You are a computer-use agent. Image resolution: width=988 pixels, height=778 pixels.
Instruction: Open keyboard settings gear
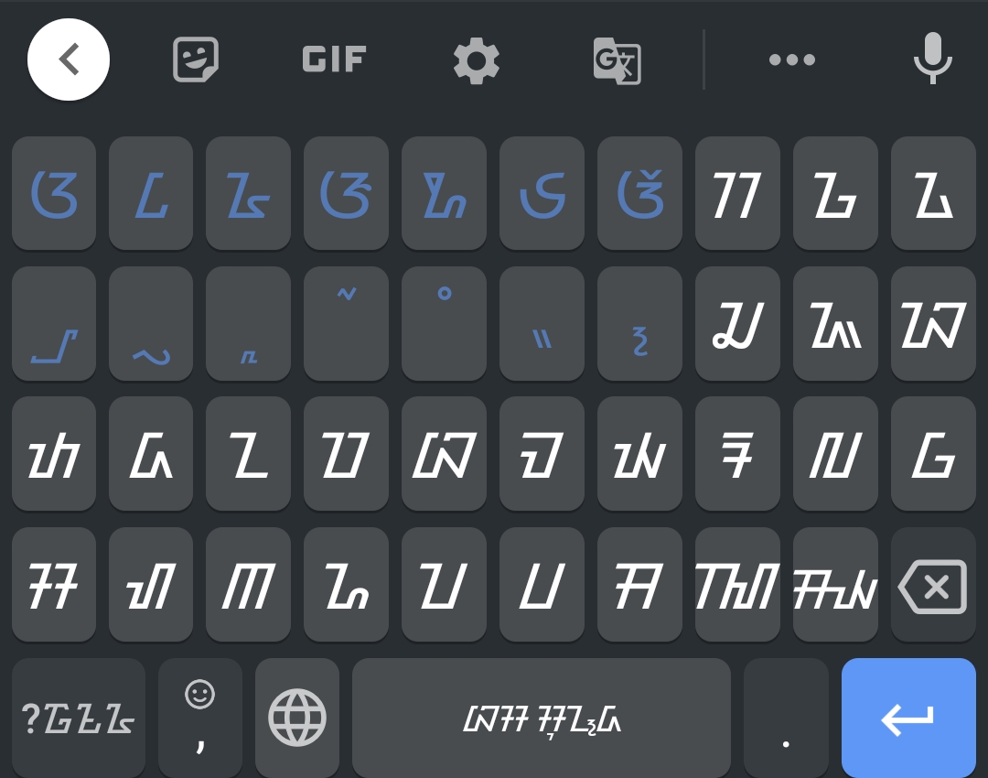tap(477, 60)
